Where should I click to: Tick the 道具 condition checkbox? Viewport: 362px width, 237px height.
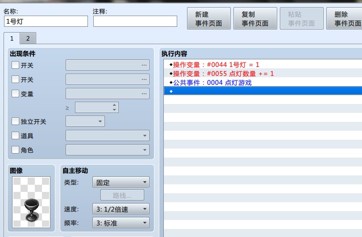(15, 136)
